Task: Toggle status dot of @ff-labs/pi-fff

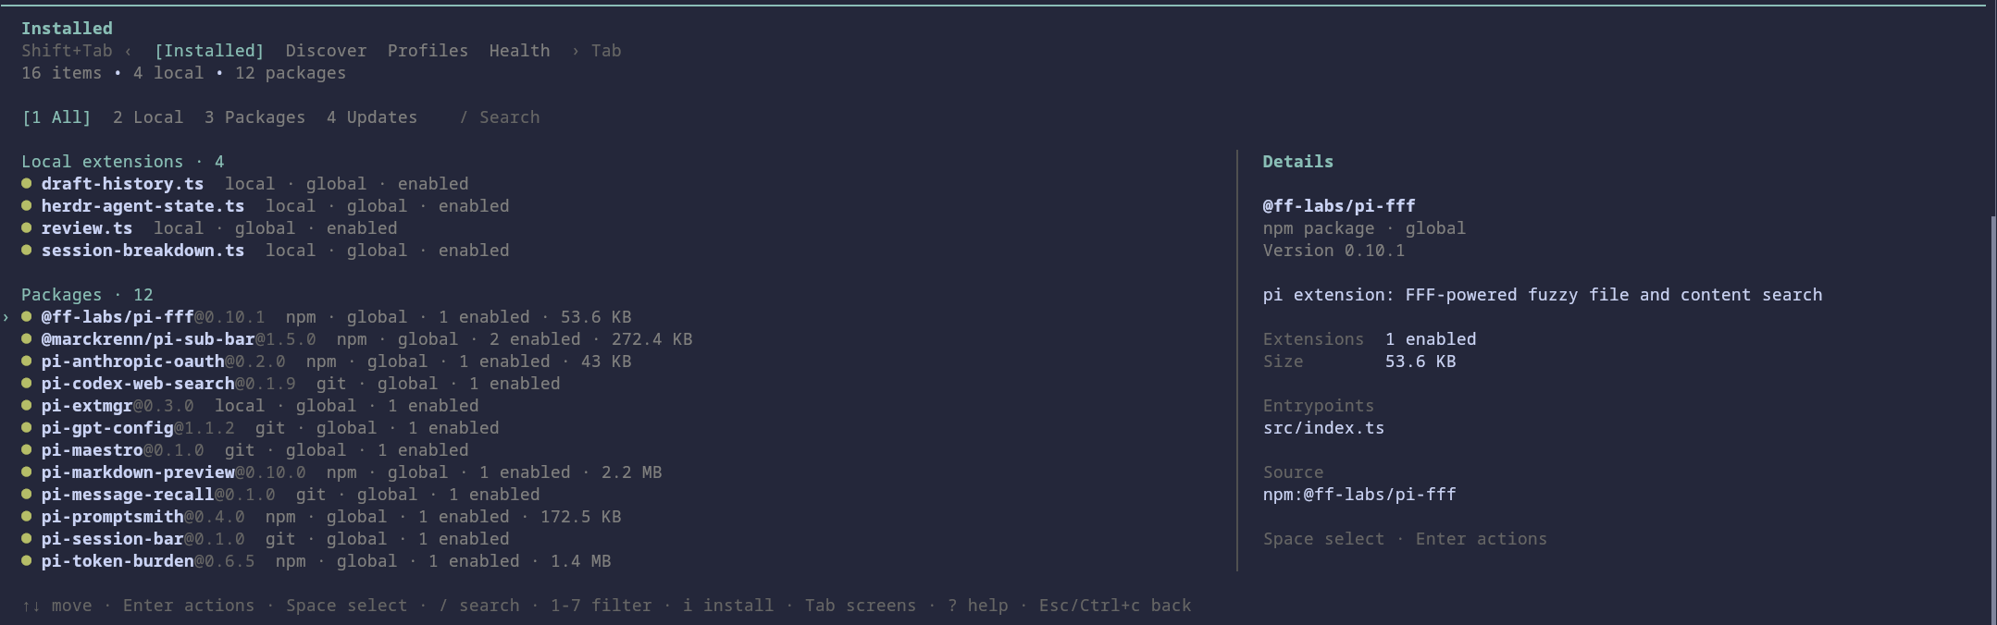Action: [27, 317]
